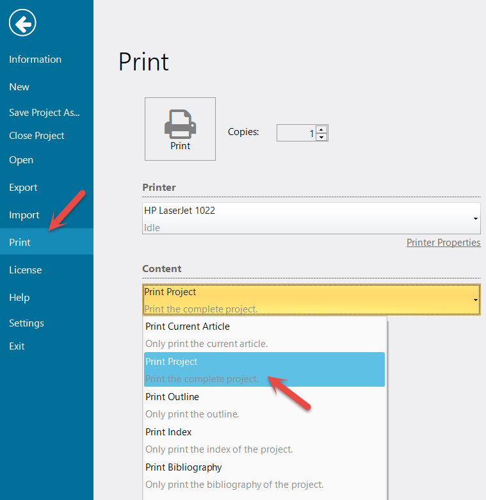Expand the Content dropdown arrow
This screenshot has height=500, width=486.
point(475,300)
